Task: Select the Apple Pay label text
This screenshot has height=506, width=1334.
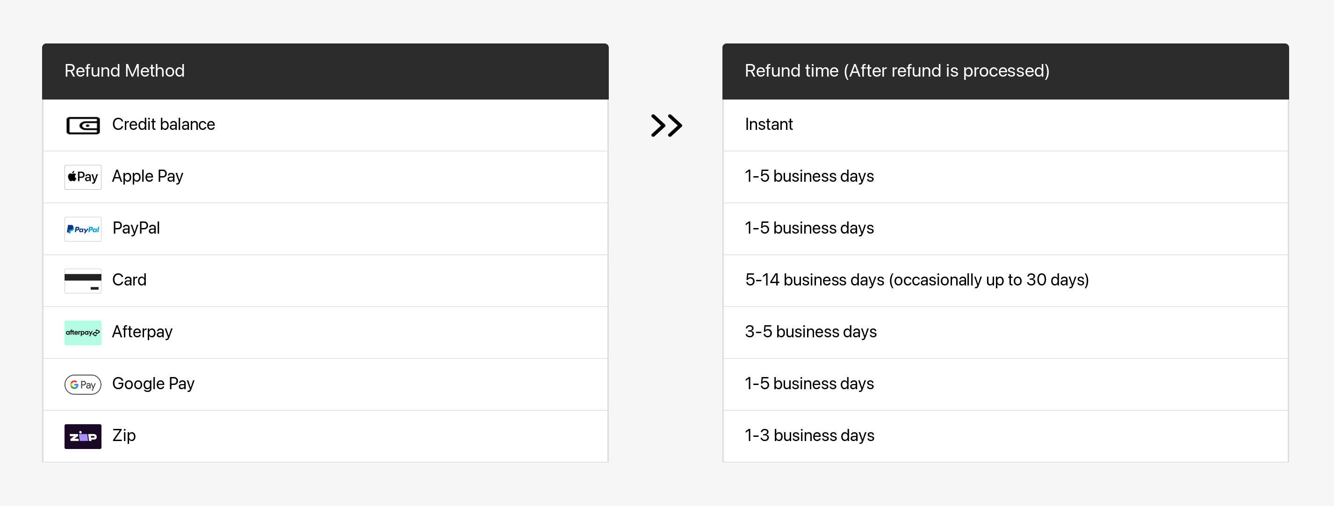Action: pyautogui.click(x=148, y=177)
